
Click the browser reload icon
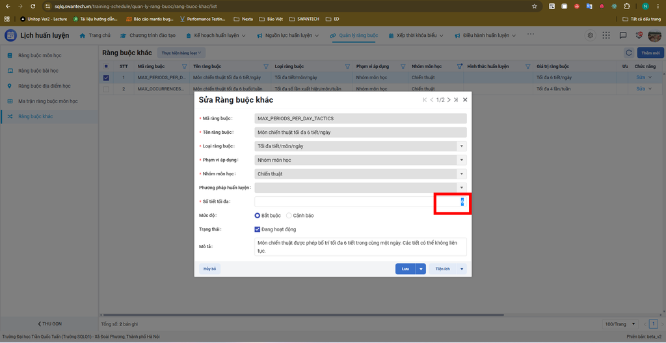tap(33, 6)
